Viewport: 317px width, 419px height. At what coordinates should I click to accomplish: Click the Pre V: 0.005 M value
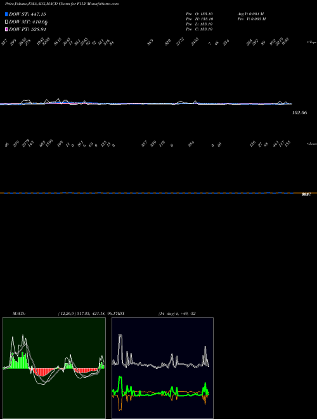click(252, 19)
